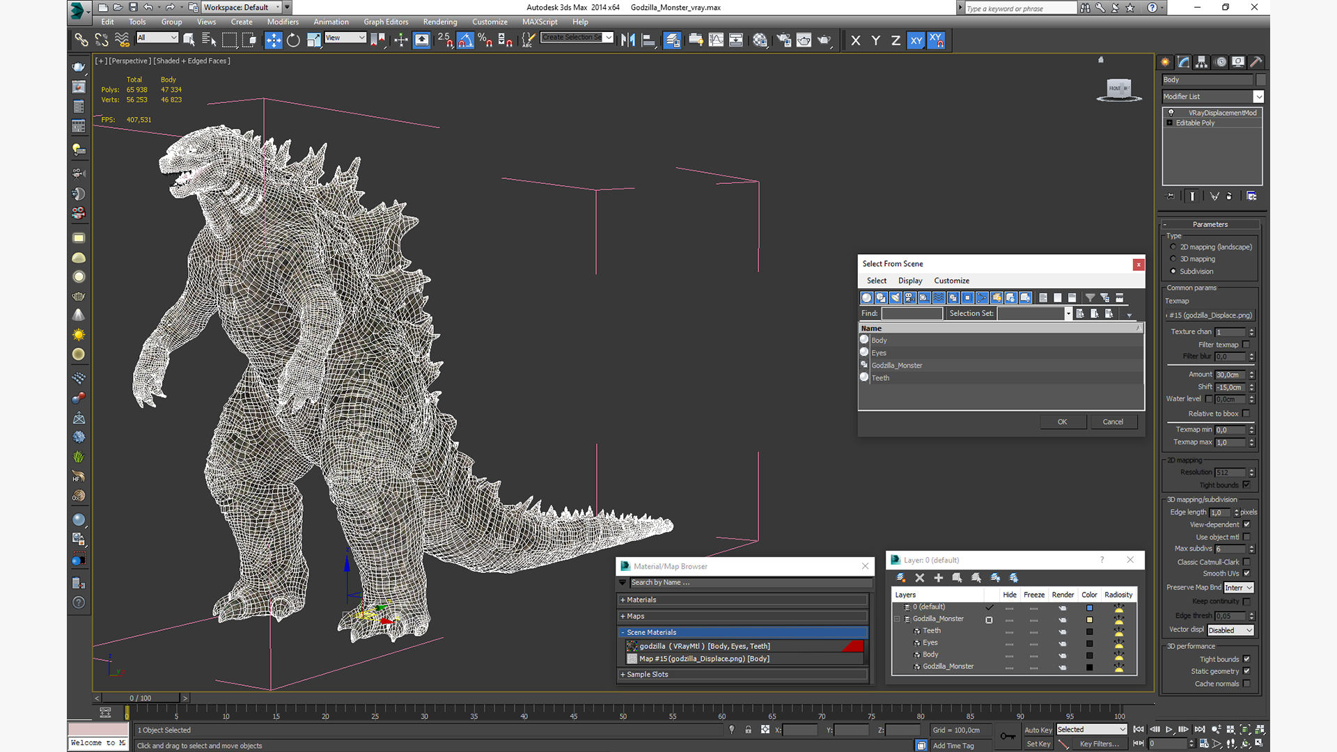Open the reference coordinate View dropdown

pyautogui.click(x=345, y=38)
